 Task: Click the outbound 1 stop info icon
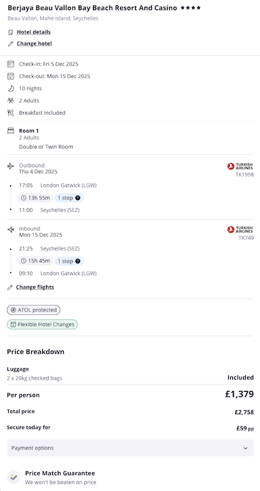[x=78, y=198]
